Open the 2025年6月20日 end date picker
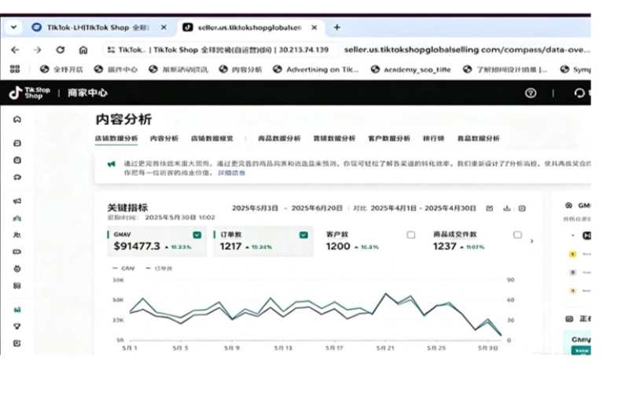This screenshot has height=393, width=629. (x=317, y=208)
